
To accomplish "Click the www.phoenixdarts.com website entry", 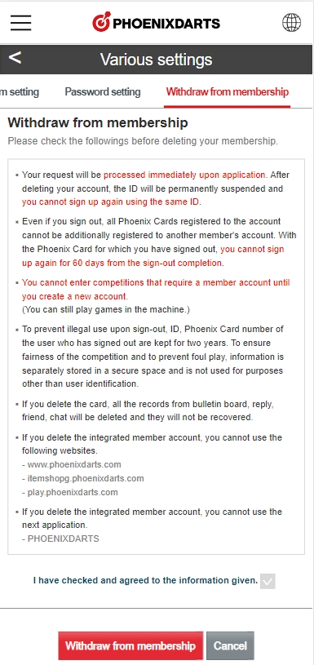I will [x=72, y=464].
